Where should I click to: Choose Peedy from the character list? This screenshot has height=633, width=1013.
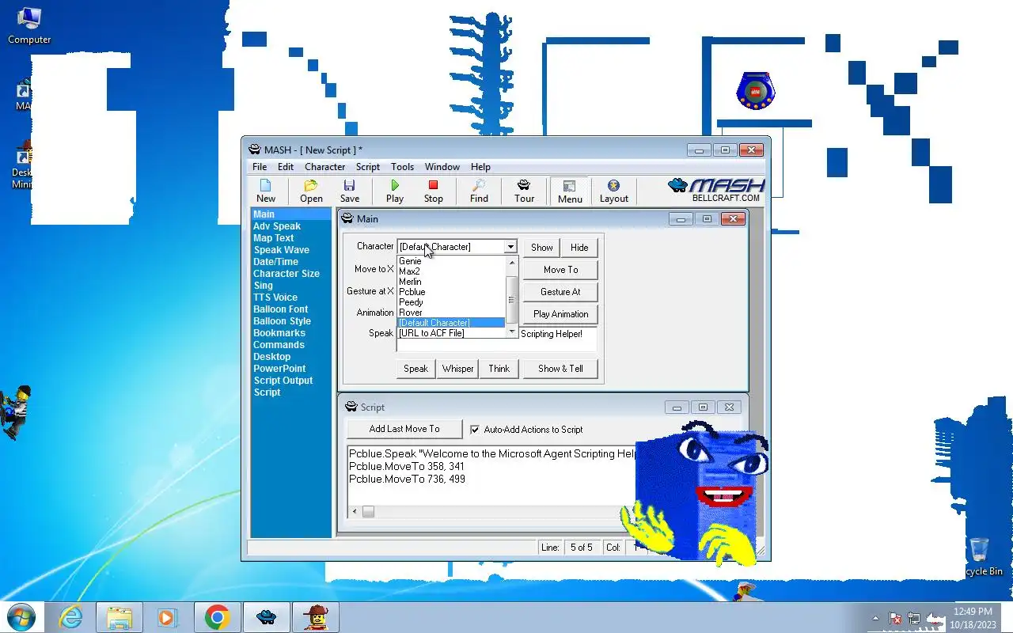point(450,302)
